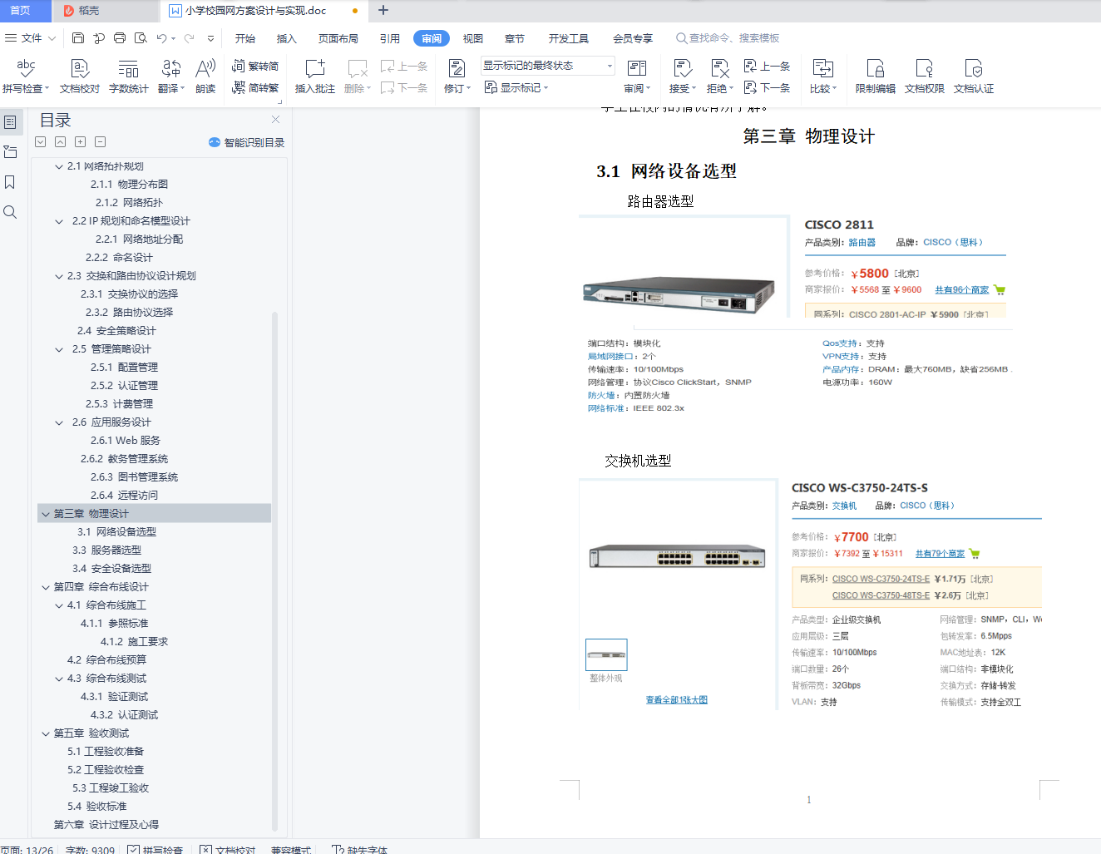1101x854 pixels.
Task: Open the 文件 file menu
Action: tap(30, 38)
